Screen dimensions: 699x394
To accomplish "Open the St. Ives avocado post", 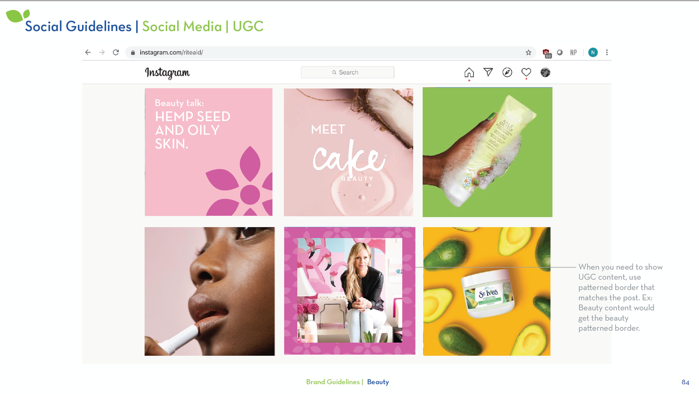I will (x=487, y=292).
